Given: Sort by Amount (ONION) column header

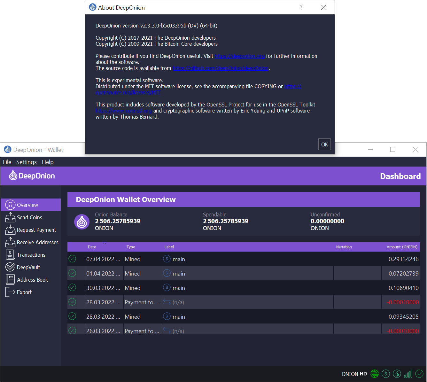Looking at the screenshot, I should [402, 247].
